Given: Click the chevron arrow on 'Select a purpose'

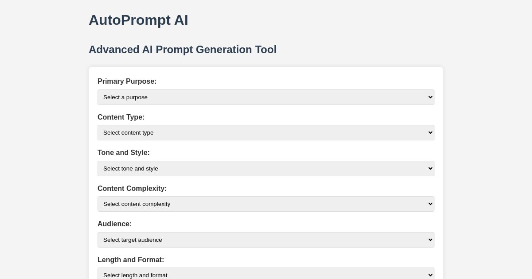Looking at the screenshot, I should click(430, 97).
